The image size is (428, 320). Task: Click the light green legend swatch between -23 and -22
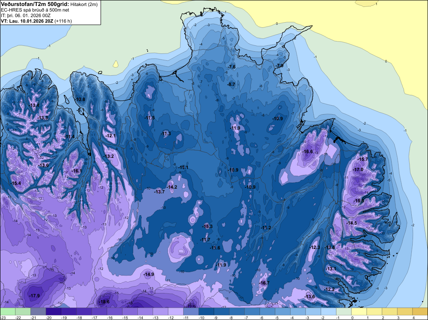(7, 311)
